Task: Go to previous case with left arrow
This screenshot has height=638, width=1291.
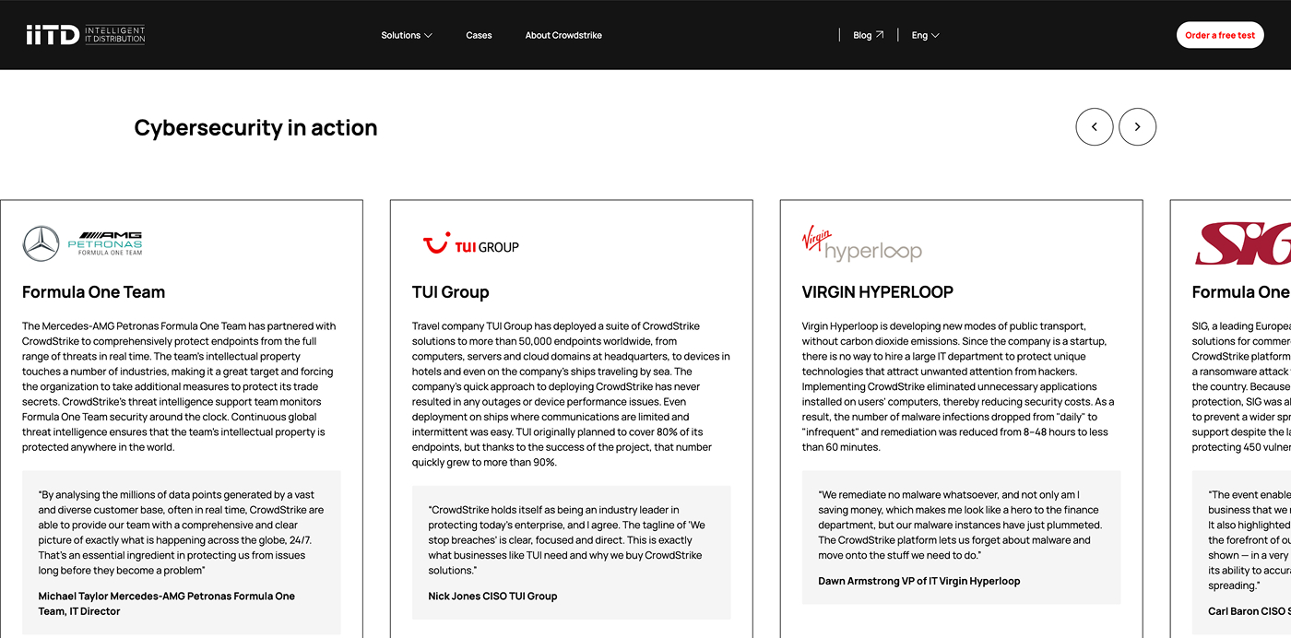Action: pyautogui.click(x=1095, y=127)
